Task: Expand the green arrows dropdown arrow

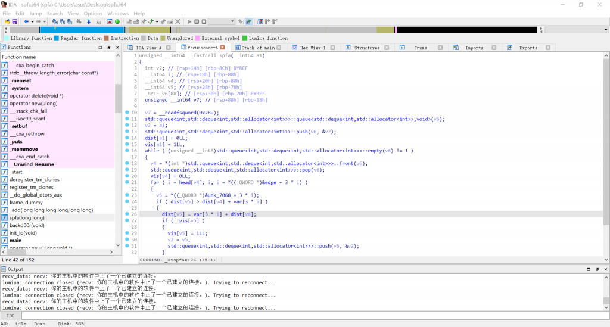Action: tap(157, 22)
